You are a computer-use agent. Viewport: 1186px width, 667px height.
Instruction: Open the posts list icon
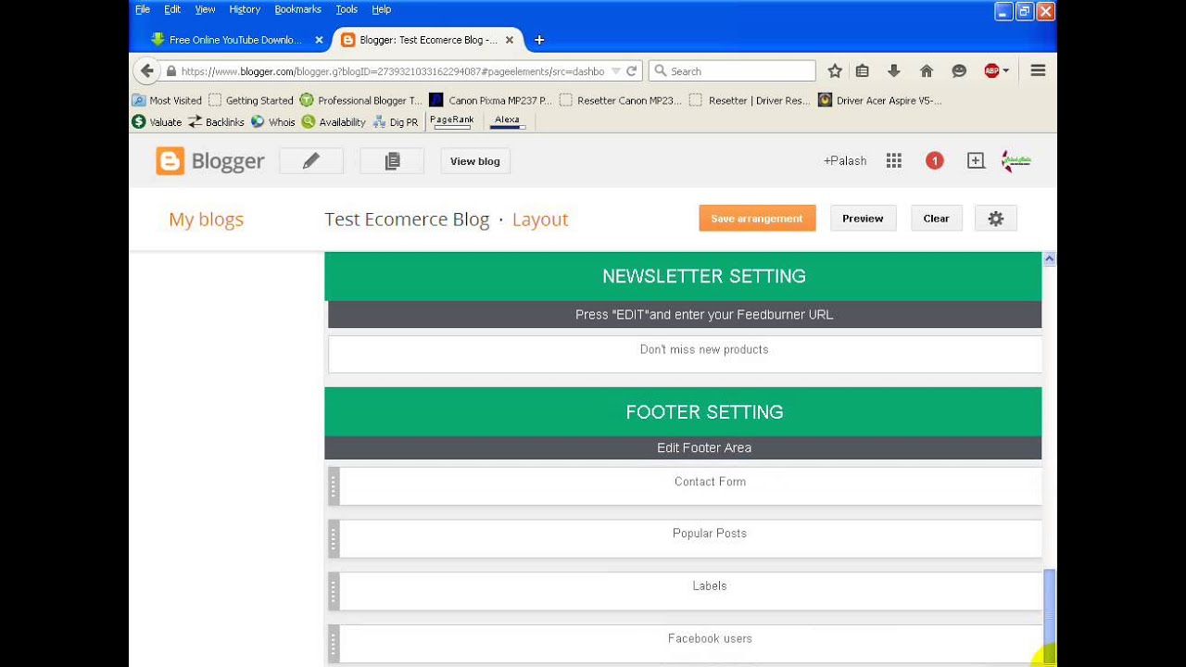(392, 161)
